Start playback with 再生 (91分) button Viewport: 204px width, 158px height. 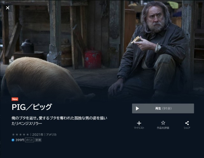pyautogui.click(x=163, y=108)
